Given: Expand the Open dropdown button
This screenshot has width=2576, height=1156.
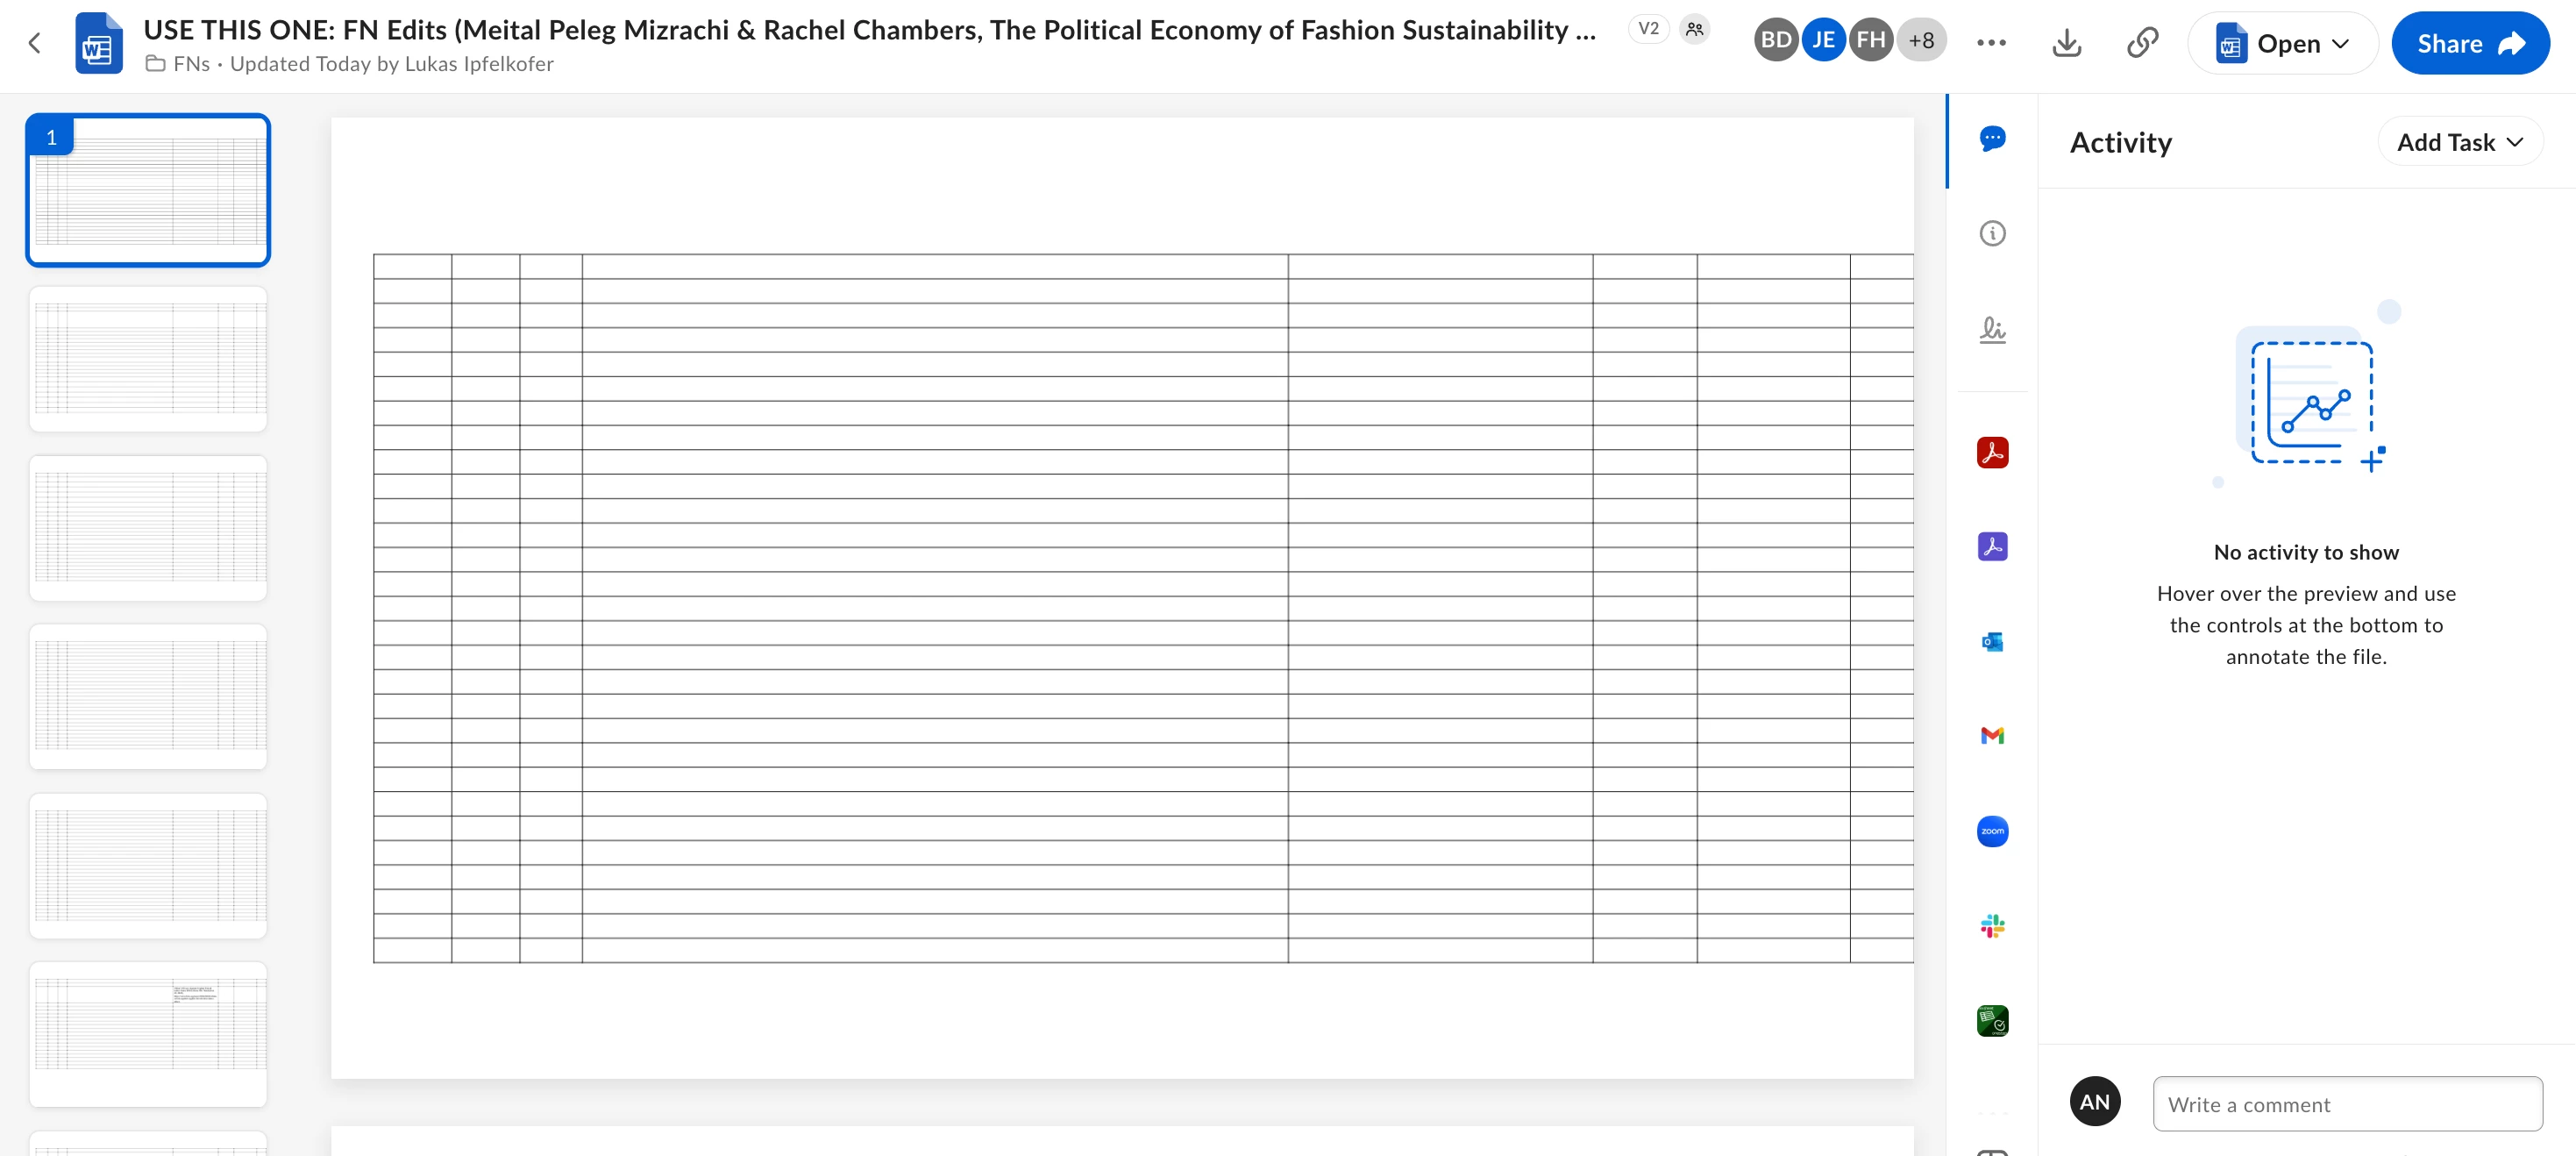Looking at the screenshot, I should click(2283, 43).
